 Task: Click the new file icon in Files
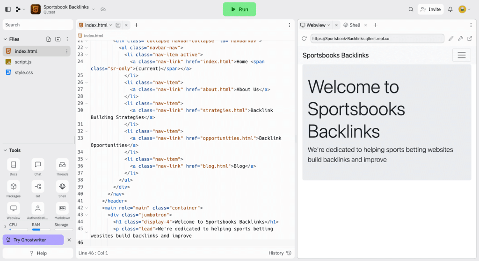click(49, 39)
